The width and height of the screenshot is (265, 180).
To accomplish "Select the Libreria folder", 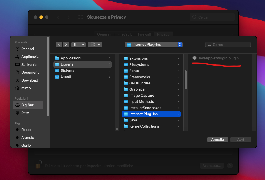I will pyautogui.click(x=83, y=64).
